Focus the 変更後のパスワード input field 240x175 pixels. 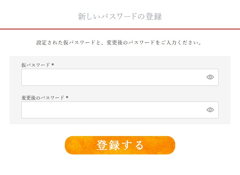tap(120, 110)
